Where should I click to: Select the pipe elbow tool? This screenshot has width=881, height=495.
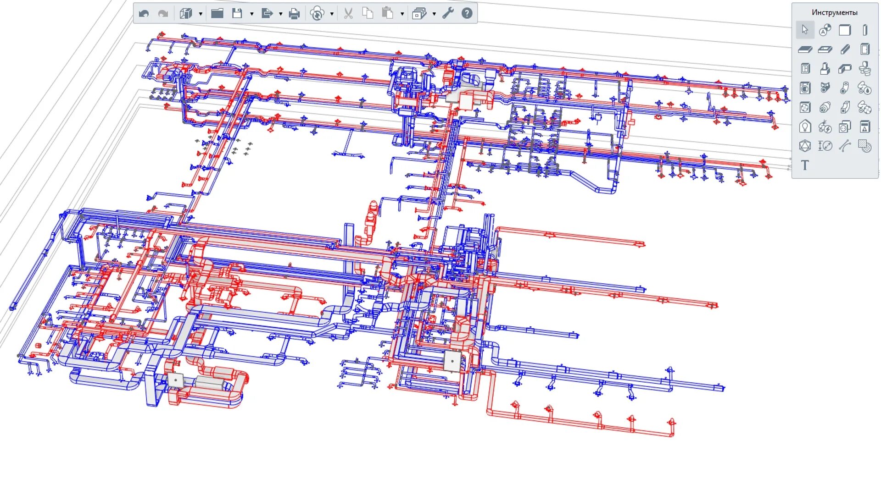point(845,88)
